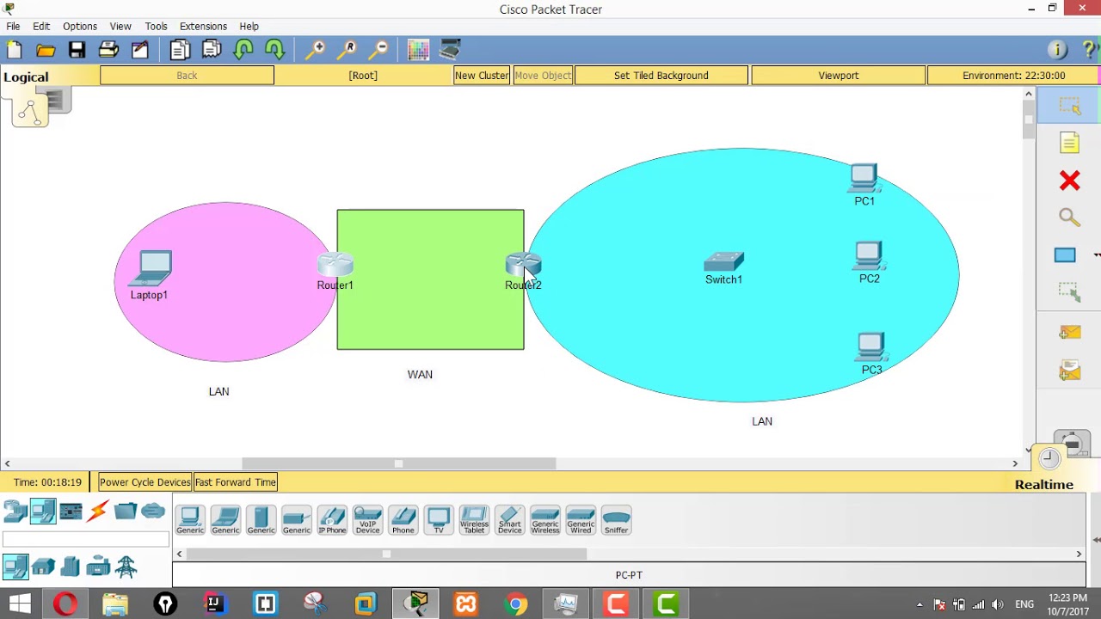Zoom out with the minus magnifier
This screenshot has height=619, width=1101.
tap(378, 50)
